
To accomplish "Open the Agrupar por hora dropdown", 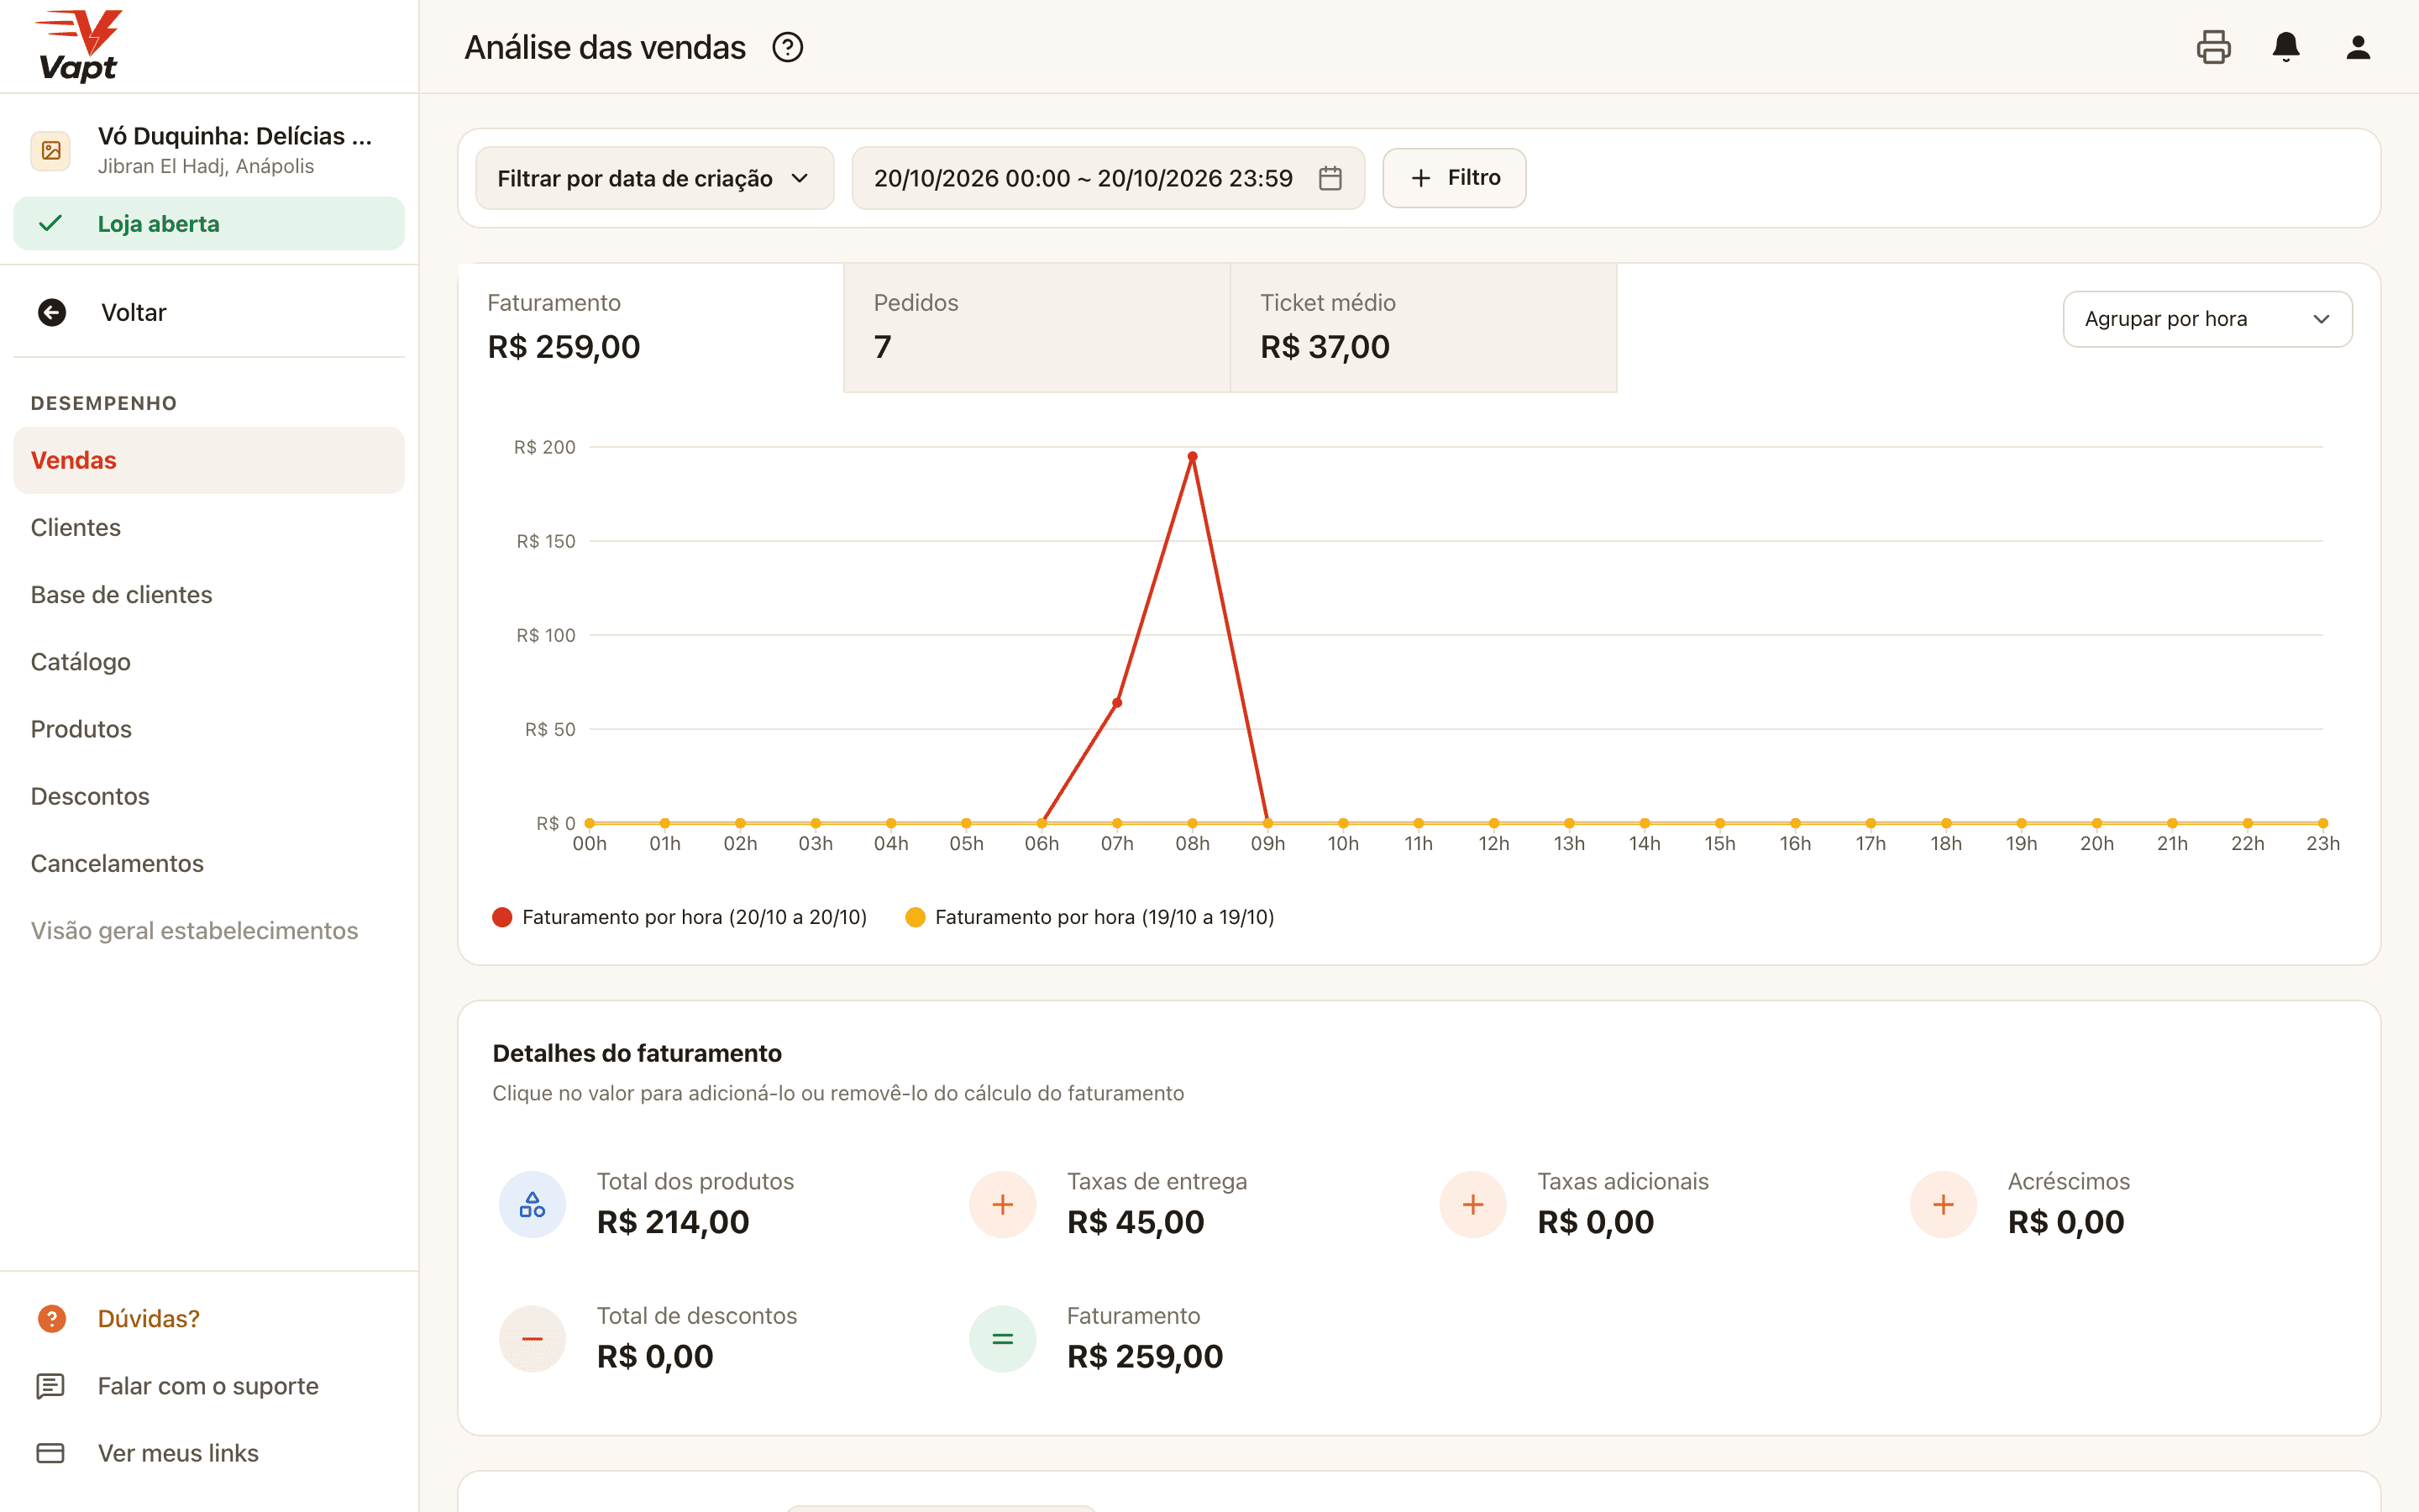I will (2207, 319).
